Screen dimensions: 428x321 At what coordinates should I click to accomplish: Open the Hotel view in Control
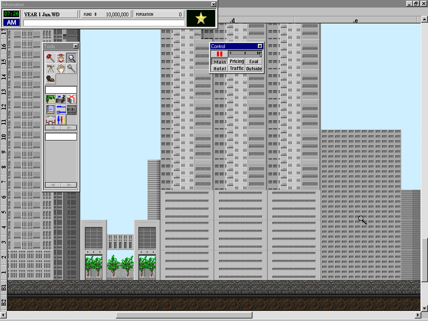220,69
